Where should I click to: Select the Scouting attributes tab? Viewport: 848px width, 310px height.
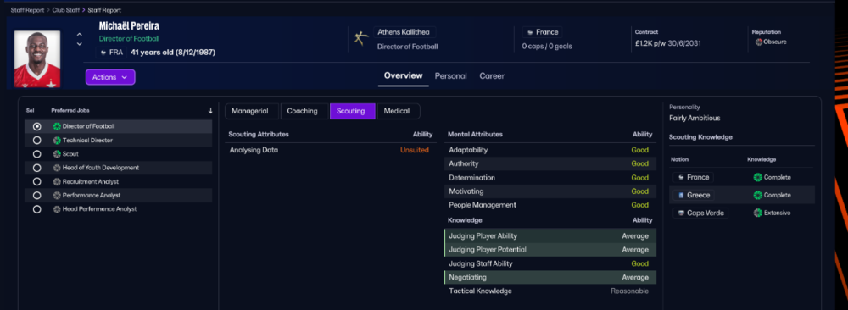pos(352,111)
